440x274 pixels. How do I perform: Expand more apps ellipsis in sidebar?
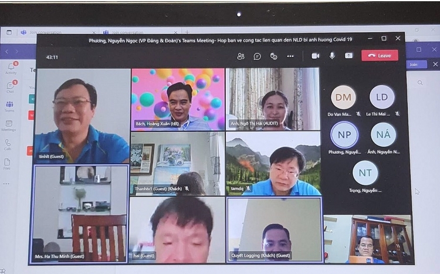(x=6, y=184)
